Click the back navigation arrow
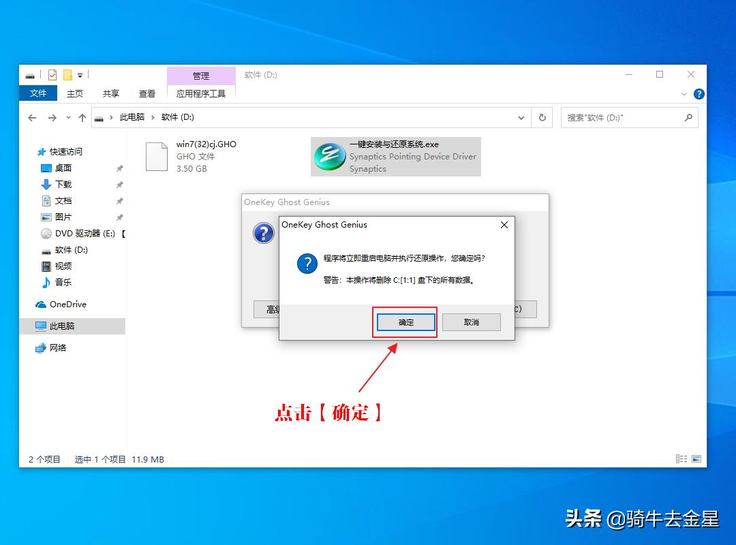Viewport: 736px width, 545px height. 32,117
